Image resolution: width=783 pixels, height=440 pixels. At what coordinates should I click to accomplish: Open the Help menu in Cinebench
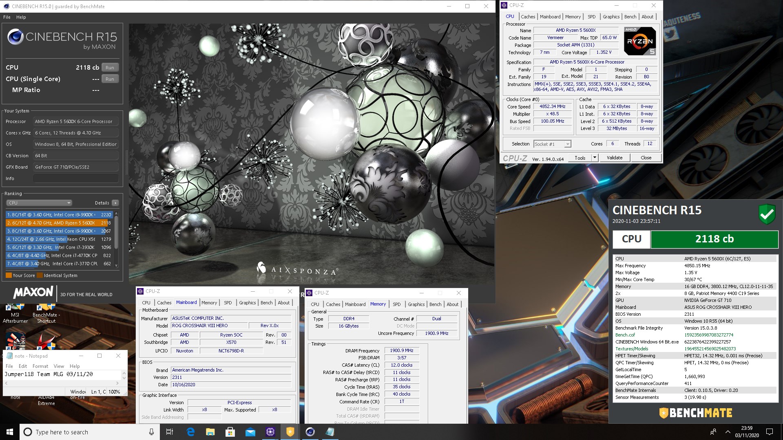21,17
